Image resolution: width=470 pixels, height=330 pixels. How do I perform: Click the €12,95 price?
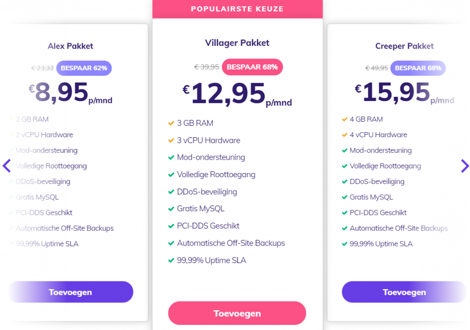pyautogui.click(x=229, y=93)
